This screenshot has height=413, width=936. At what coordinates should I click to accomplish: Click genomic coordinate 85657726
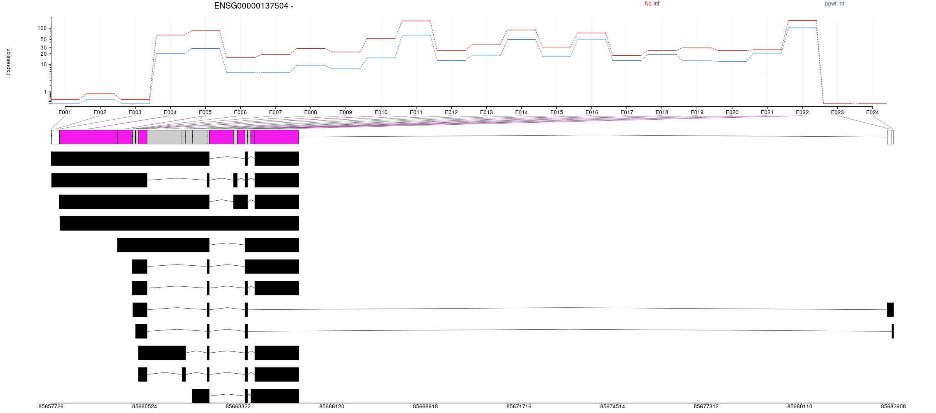pos(51,406)
